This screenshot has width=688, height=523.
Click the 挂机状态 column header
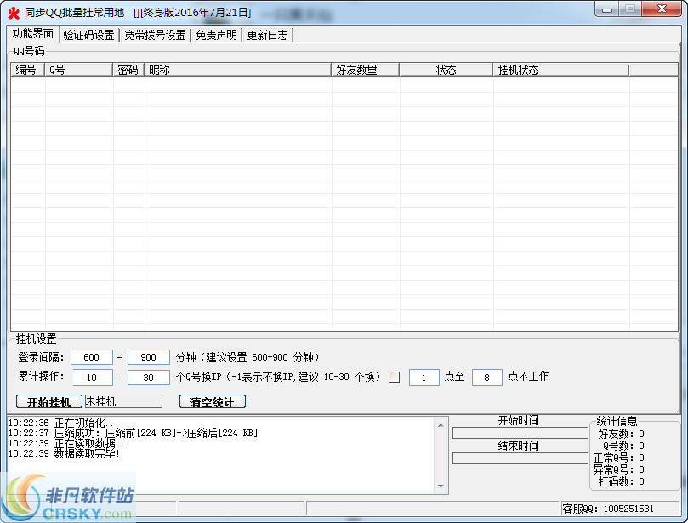click(560, 70)
